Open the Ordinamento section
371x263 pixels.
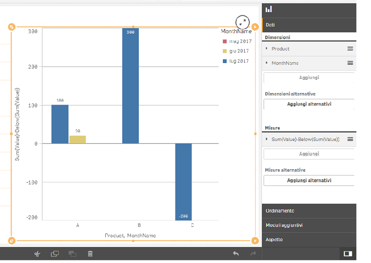coord(309,211)
